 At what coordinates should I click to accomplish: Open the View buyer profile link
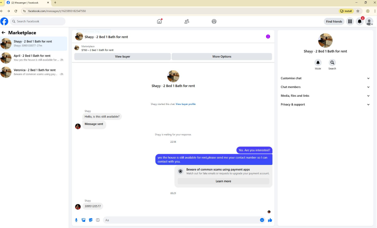pyautogui.click(x=186, y=104)
